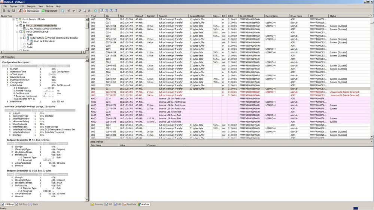The height and width of the screenshot is (210, 374).
Task: Click the second blue navigation list icon
Action: click(x=106, y=11)
